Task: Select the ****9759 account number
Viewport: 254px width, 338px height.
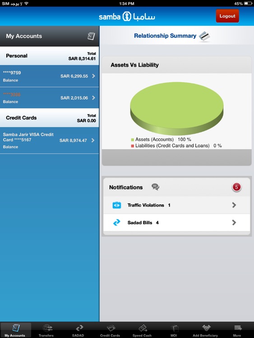Action: (x=12, y=73)
